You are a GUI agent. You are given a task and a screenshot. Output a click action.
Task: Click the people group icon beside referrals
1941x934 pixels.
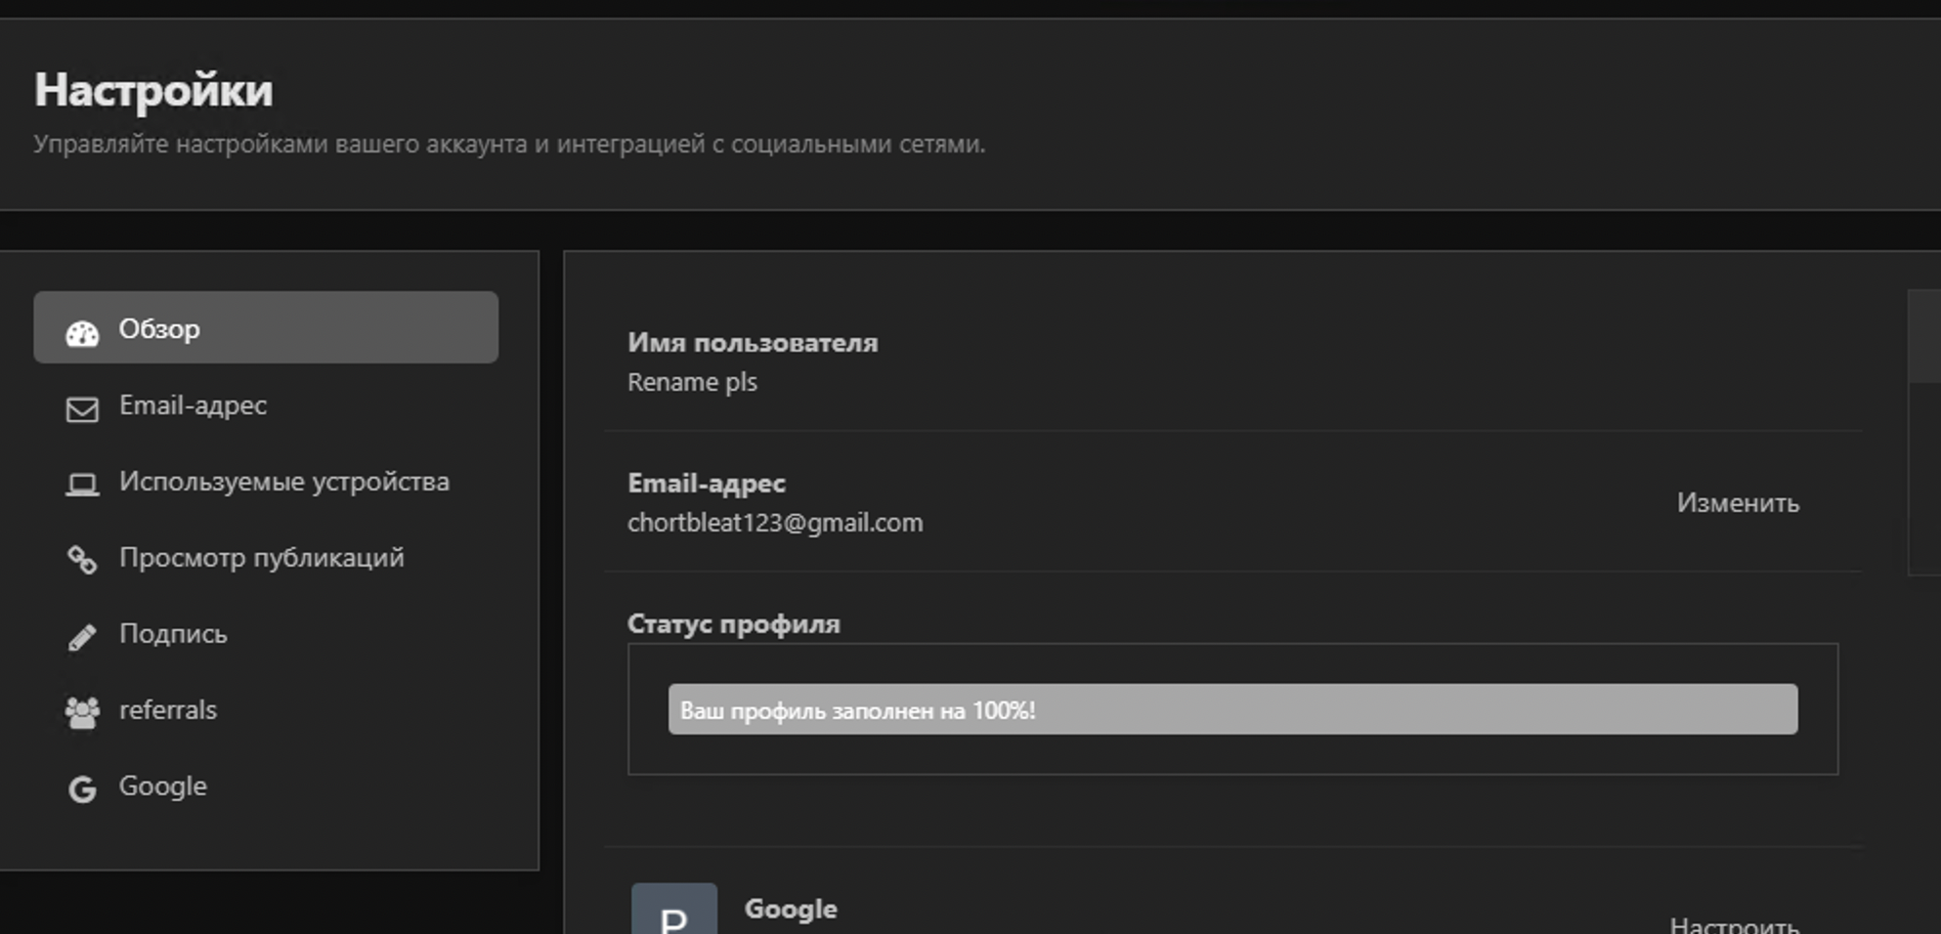pos(82,712)
